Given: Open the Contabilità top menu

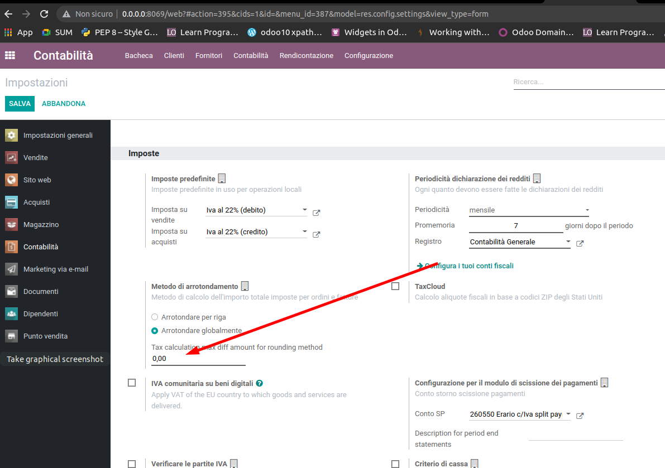Looking at the screenshot, I should (251, 55).
